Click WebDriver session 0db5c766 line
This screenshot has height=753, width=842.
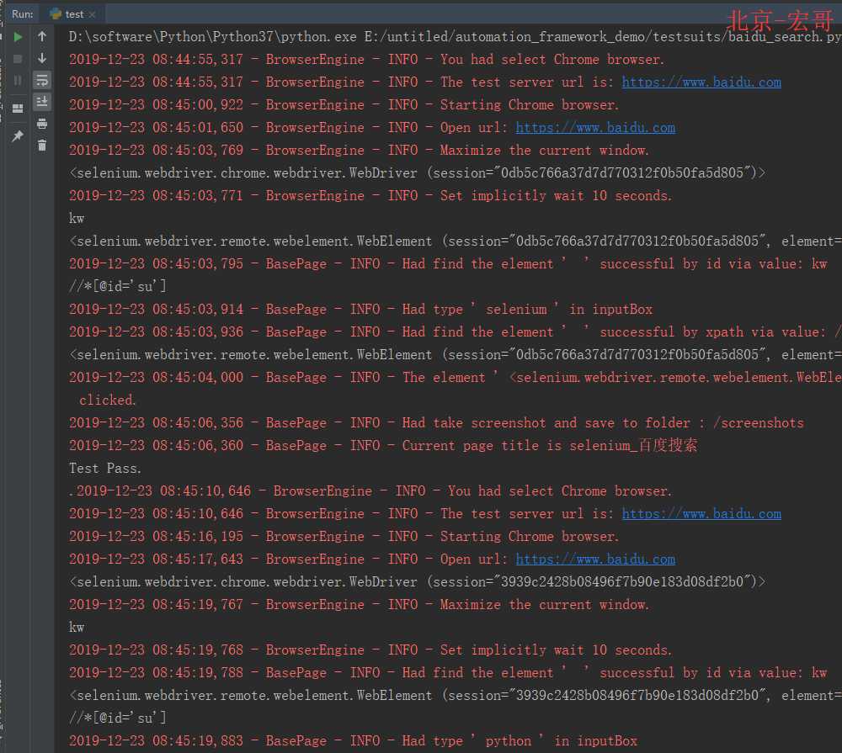click(417, 172)
